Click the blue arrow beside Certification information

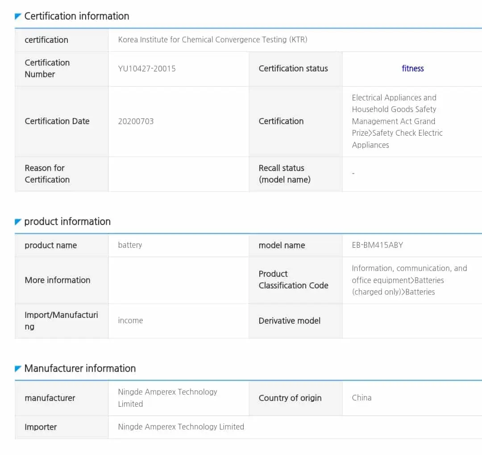(x=18, y=17)
